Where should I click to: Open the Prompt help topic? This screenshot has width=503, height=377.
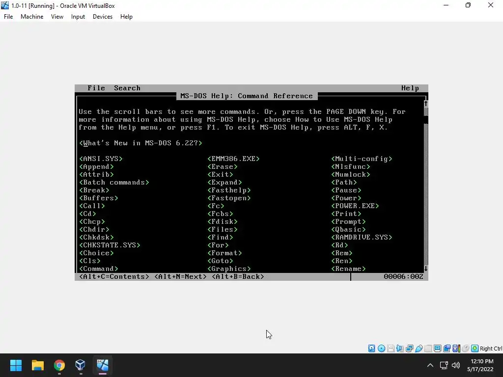348,221
